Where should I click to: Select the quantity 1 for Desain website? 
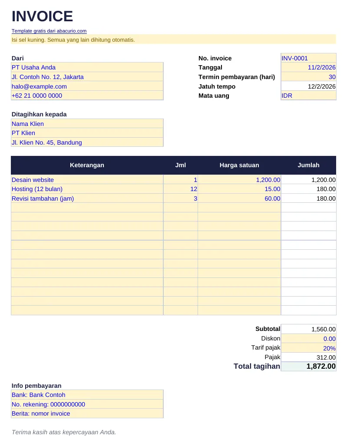click(181, 179)
